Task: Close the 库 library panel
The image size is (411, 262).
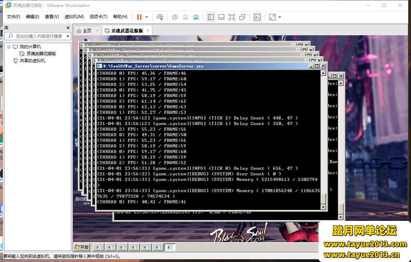Action: pyautogui.click(x=68, y=28)
